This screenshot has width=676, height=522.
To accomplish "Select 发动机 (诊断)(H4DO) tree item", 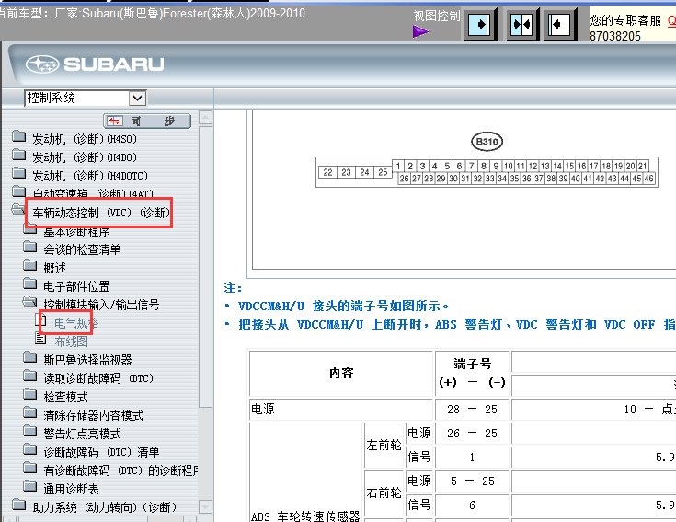I will (85, 157).
